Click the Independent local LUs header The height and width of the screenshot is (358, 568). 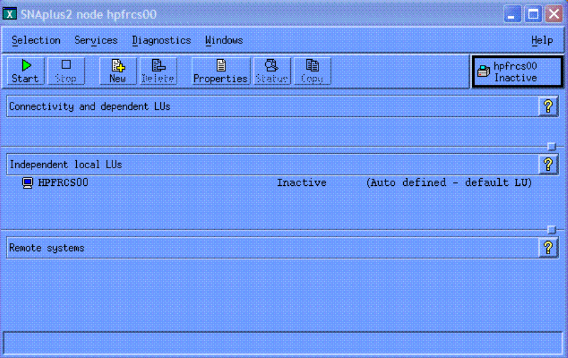click(x=273, y=164)
